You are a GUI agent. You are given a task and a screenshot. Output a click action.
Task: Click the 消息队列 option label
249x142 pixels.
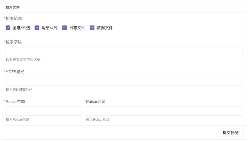coord(50,28)
